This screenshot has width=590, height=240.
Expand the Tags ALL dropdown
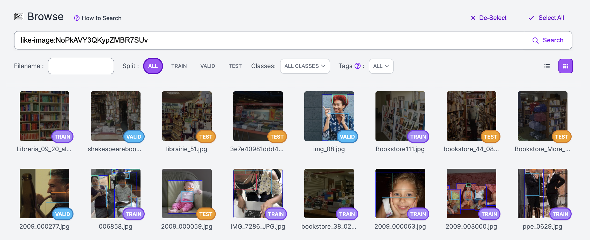click(x=381, y=66)
